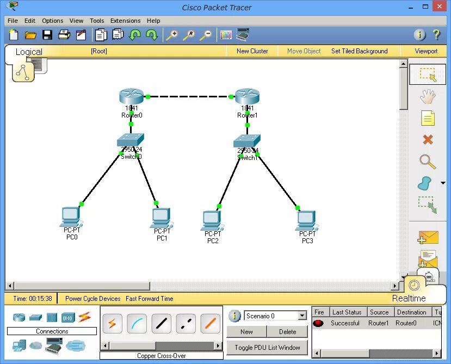Select the Router0 device on canvas
This screenshot has width=451, height=364.
[132, 96]
